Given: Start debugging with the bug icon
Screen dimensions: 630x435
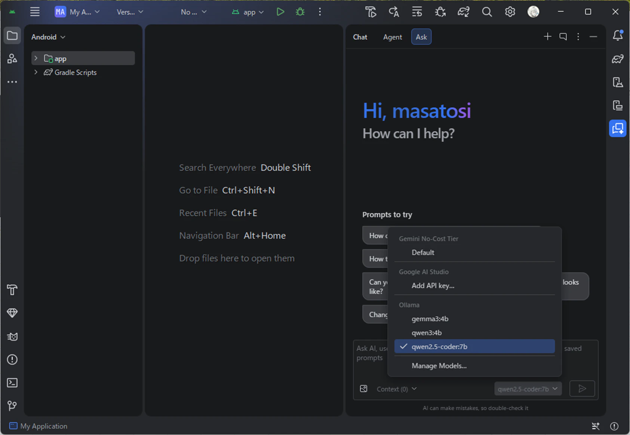Looking at the screenshot, I should point(300,12).
